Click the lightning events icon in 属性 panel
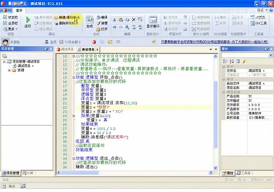 click(244, 61)
